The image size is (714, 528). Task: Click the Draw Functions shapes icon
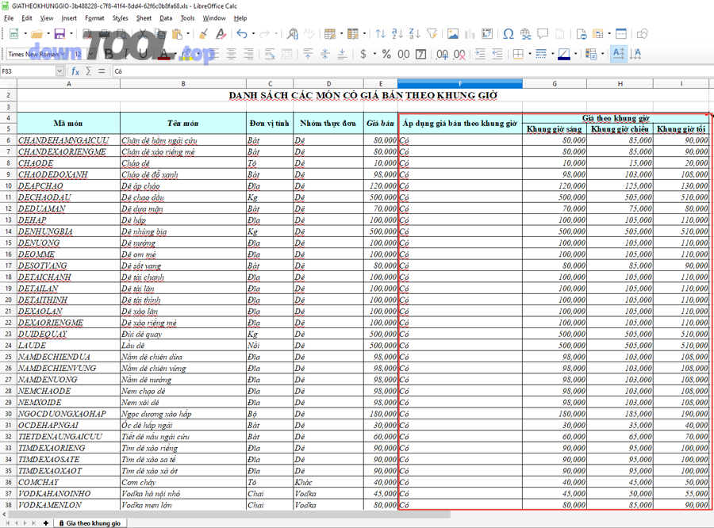pyautogui.click(x=643, y=33)
